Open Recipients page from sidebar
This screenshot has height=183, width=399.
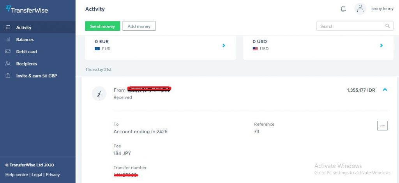pos(26,64)
